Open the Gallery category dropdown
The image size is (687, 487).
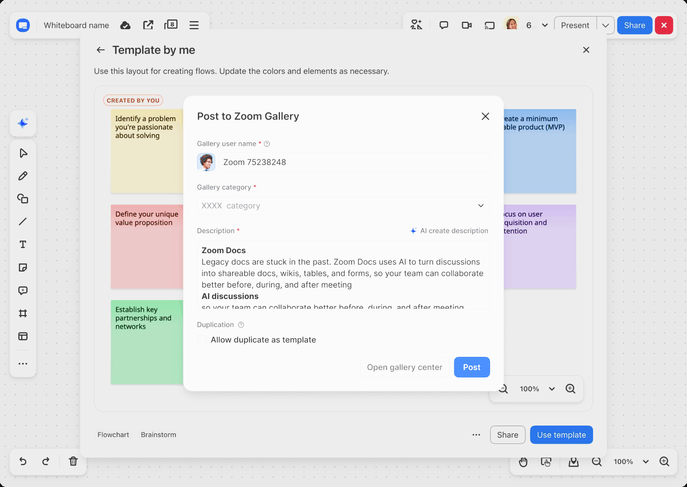coord(343,205)
